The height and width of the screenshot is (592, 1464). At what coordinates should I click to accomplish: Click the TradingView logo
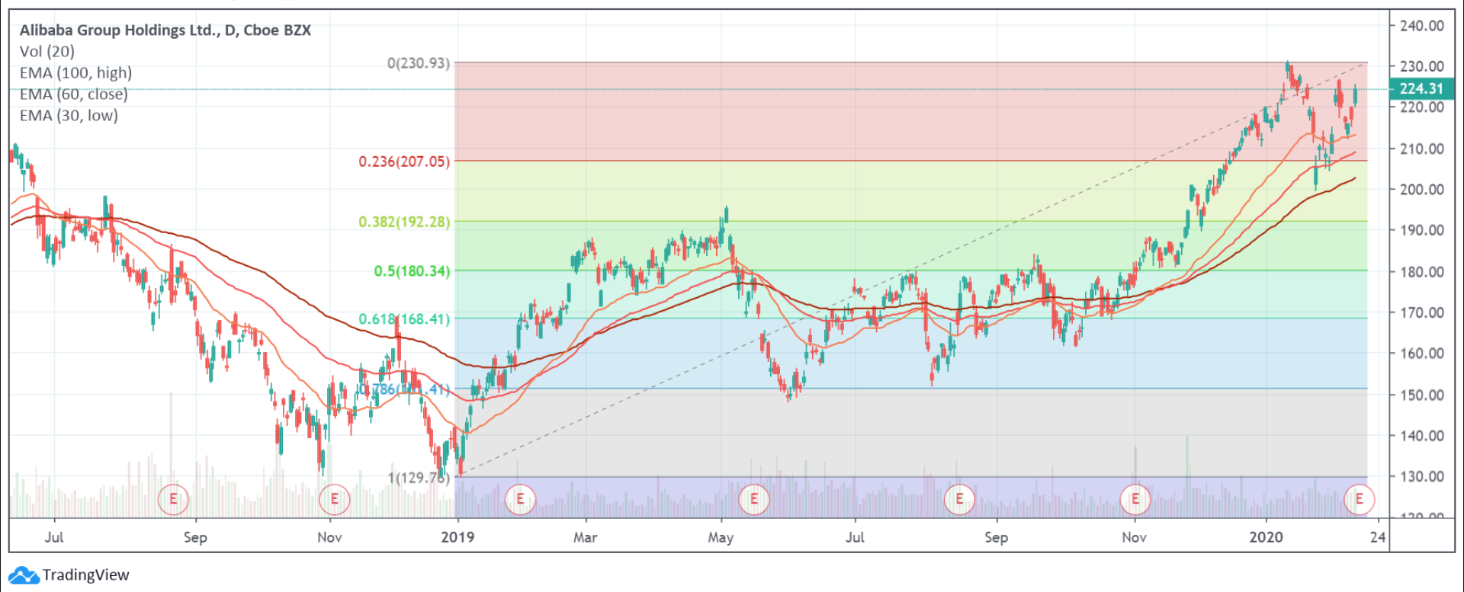point(69,575)
